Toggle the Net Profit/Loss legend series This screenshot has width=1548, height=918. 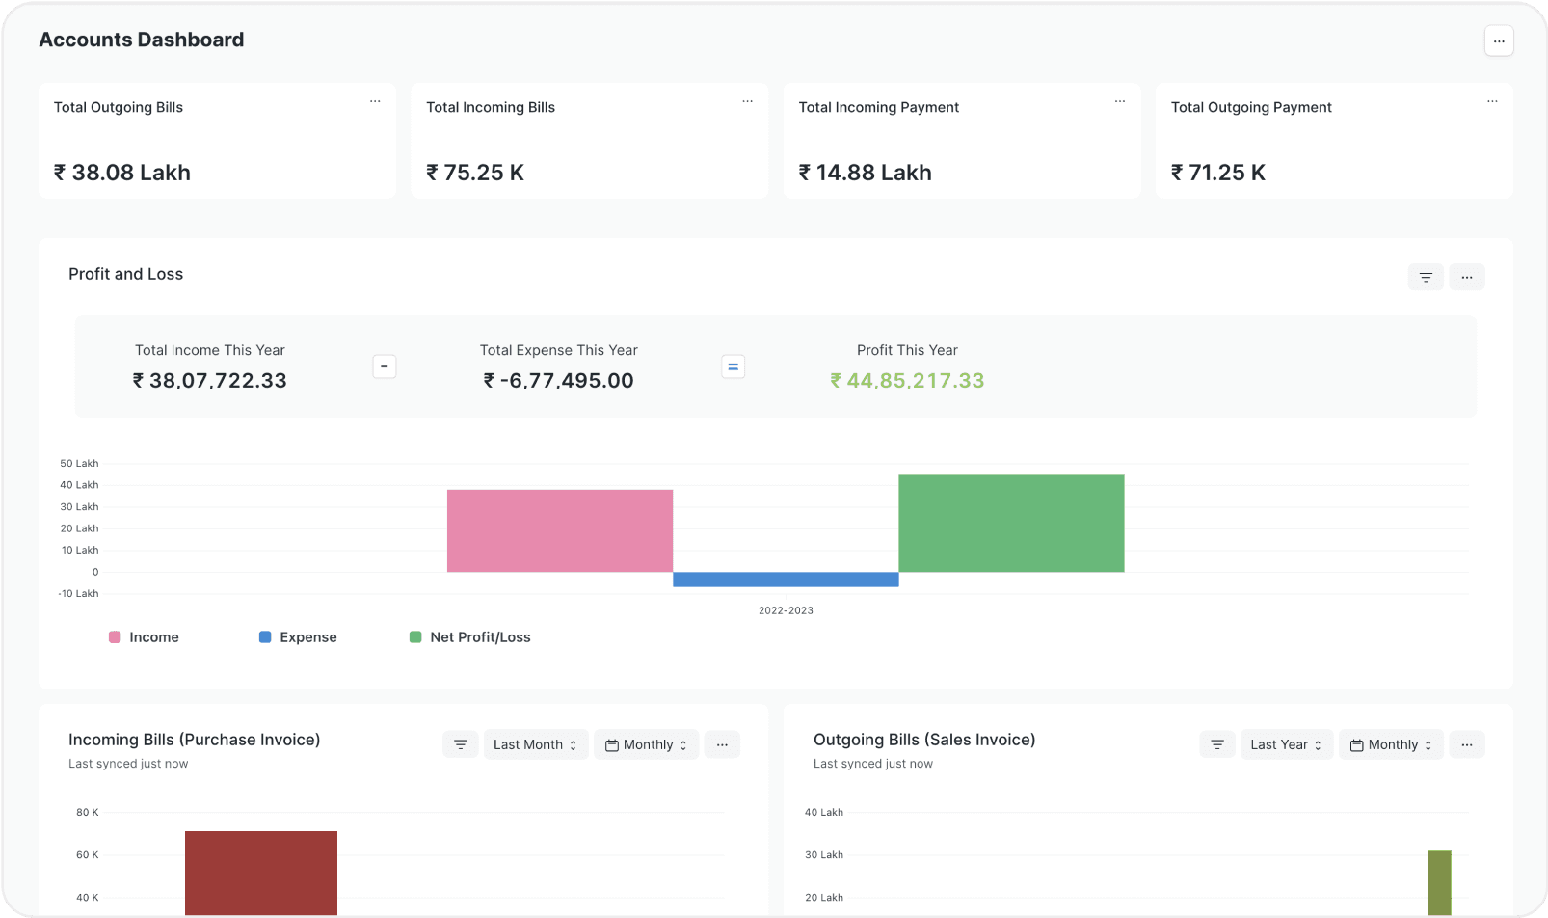pyautogui.click(x=470, y=637)
